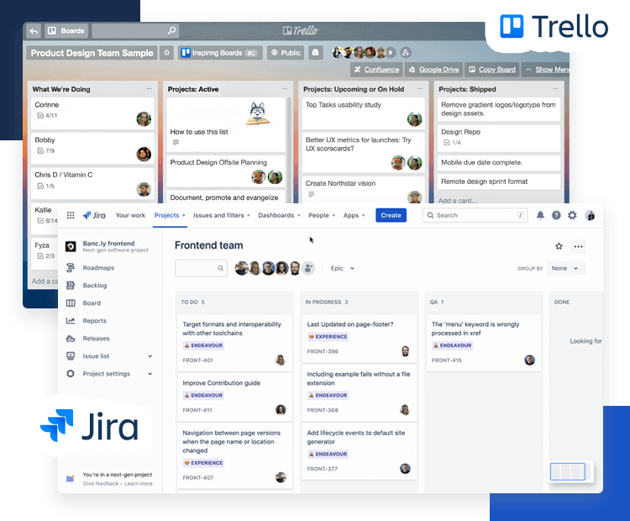The width and height of the screenshot is (630, 521).
Task: Open Reports in Jira sidebar
Action: (x=94, y=321)
